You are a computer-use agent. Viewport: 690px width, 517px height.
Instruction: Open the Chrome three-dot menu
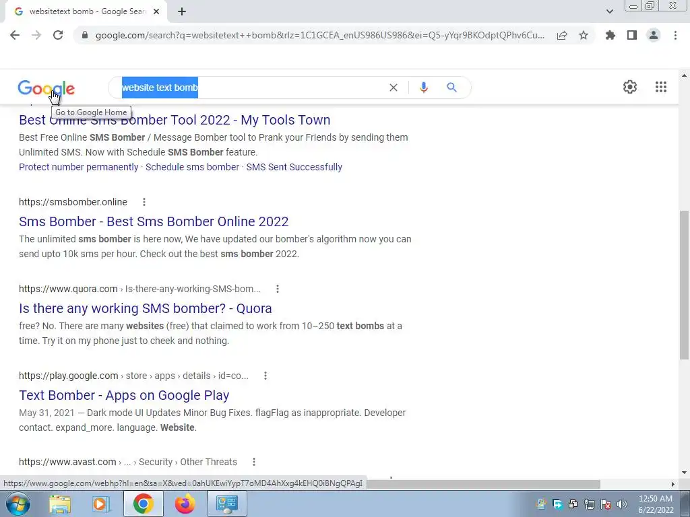tap(675, 35)
